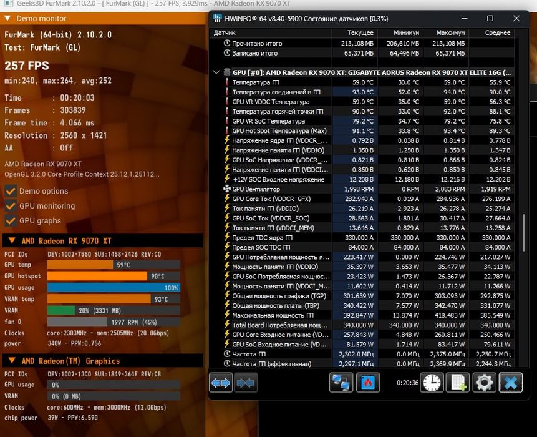Click the OpenGL 3.2.0 Core Profile Context text
The height and width of the screenshot is (437, 537).
[x=82, y=174]
